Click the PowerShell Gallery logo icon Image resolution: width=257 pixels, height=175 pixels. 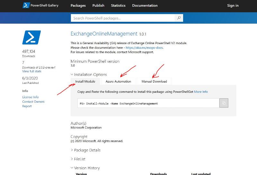coord(26,5)
